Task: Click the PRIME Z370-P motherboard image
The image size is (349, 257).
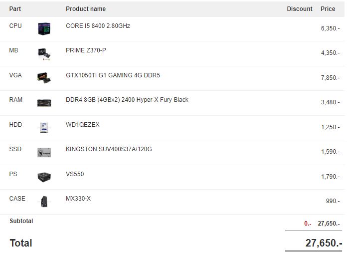Action: coord(44,53)
